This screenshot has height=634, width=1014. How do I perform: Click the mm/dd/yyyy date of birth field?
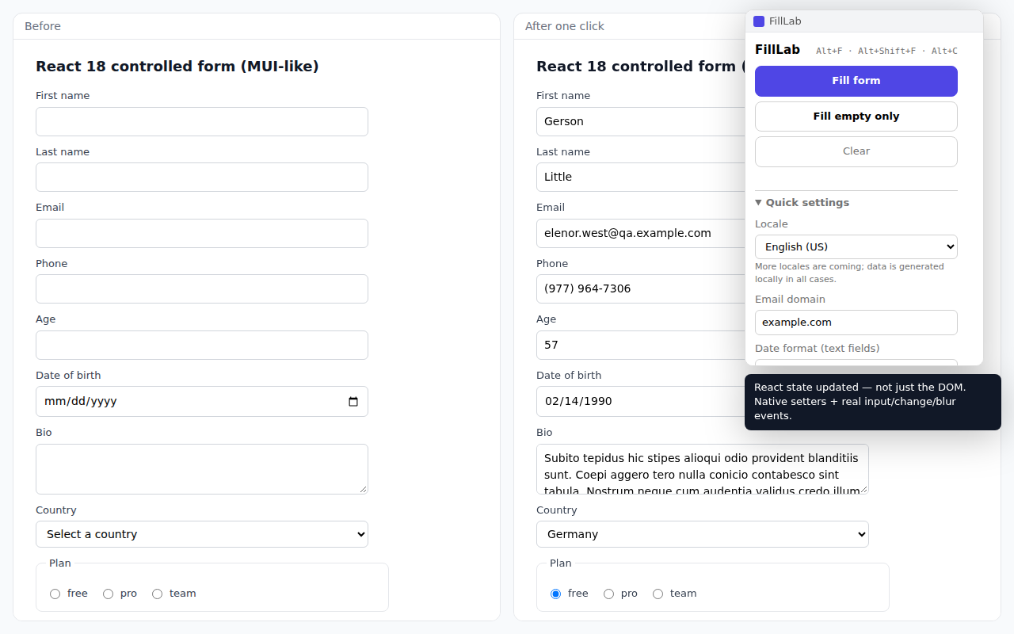(202, 402)
